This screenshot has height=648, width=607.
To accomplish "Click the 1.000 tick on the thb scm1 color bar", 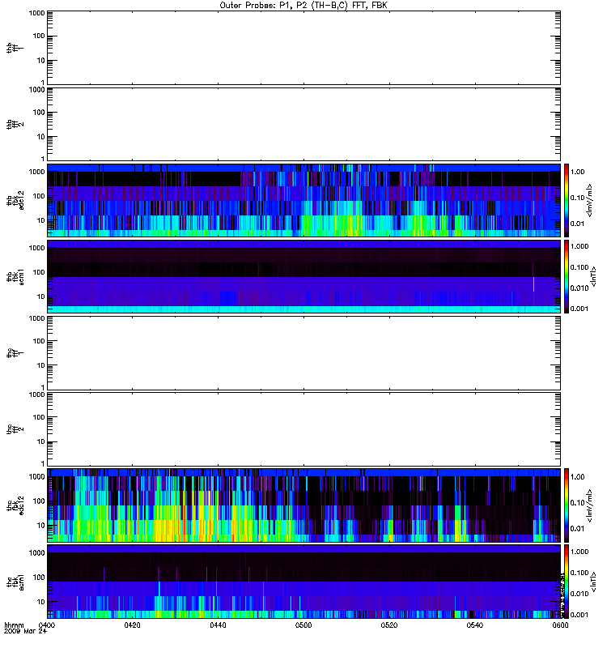I will click(x=579, y=246).
